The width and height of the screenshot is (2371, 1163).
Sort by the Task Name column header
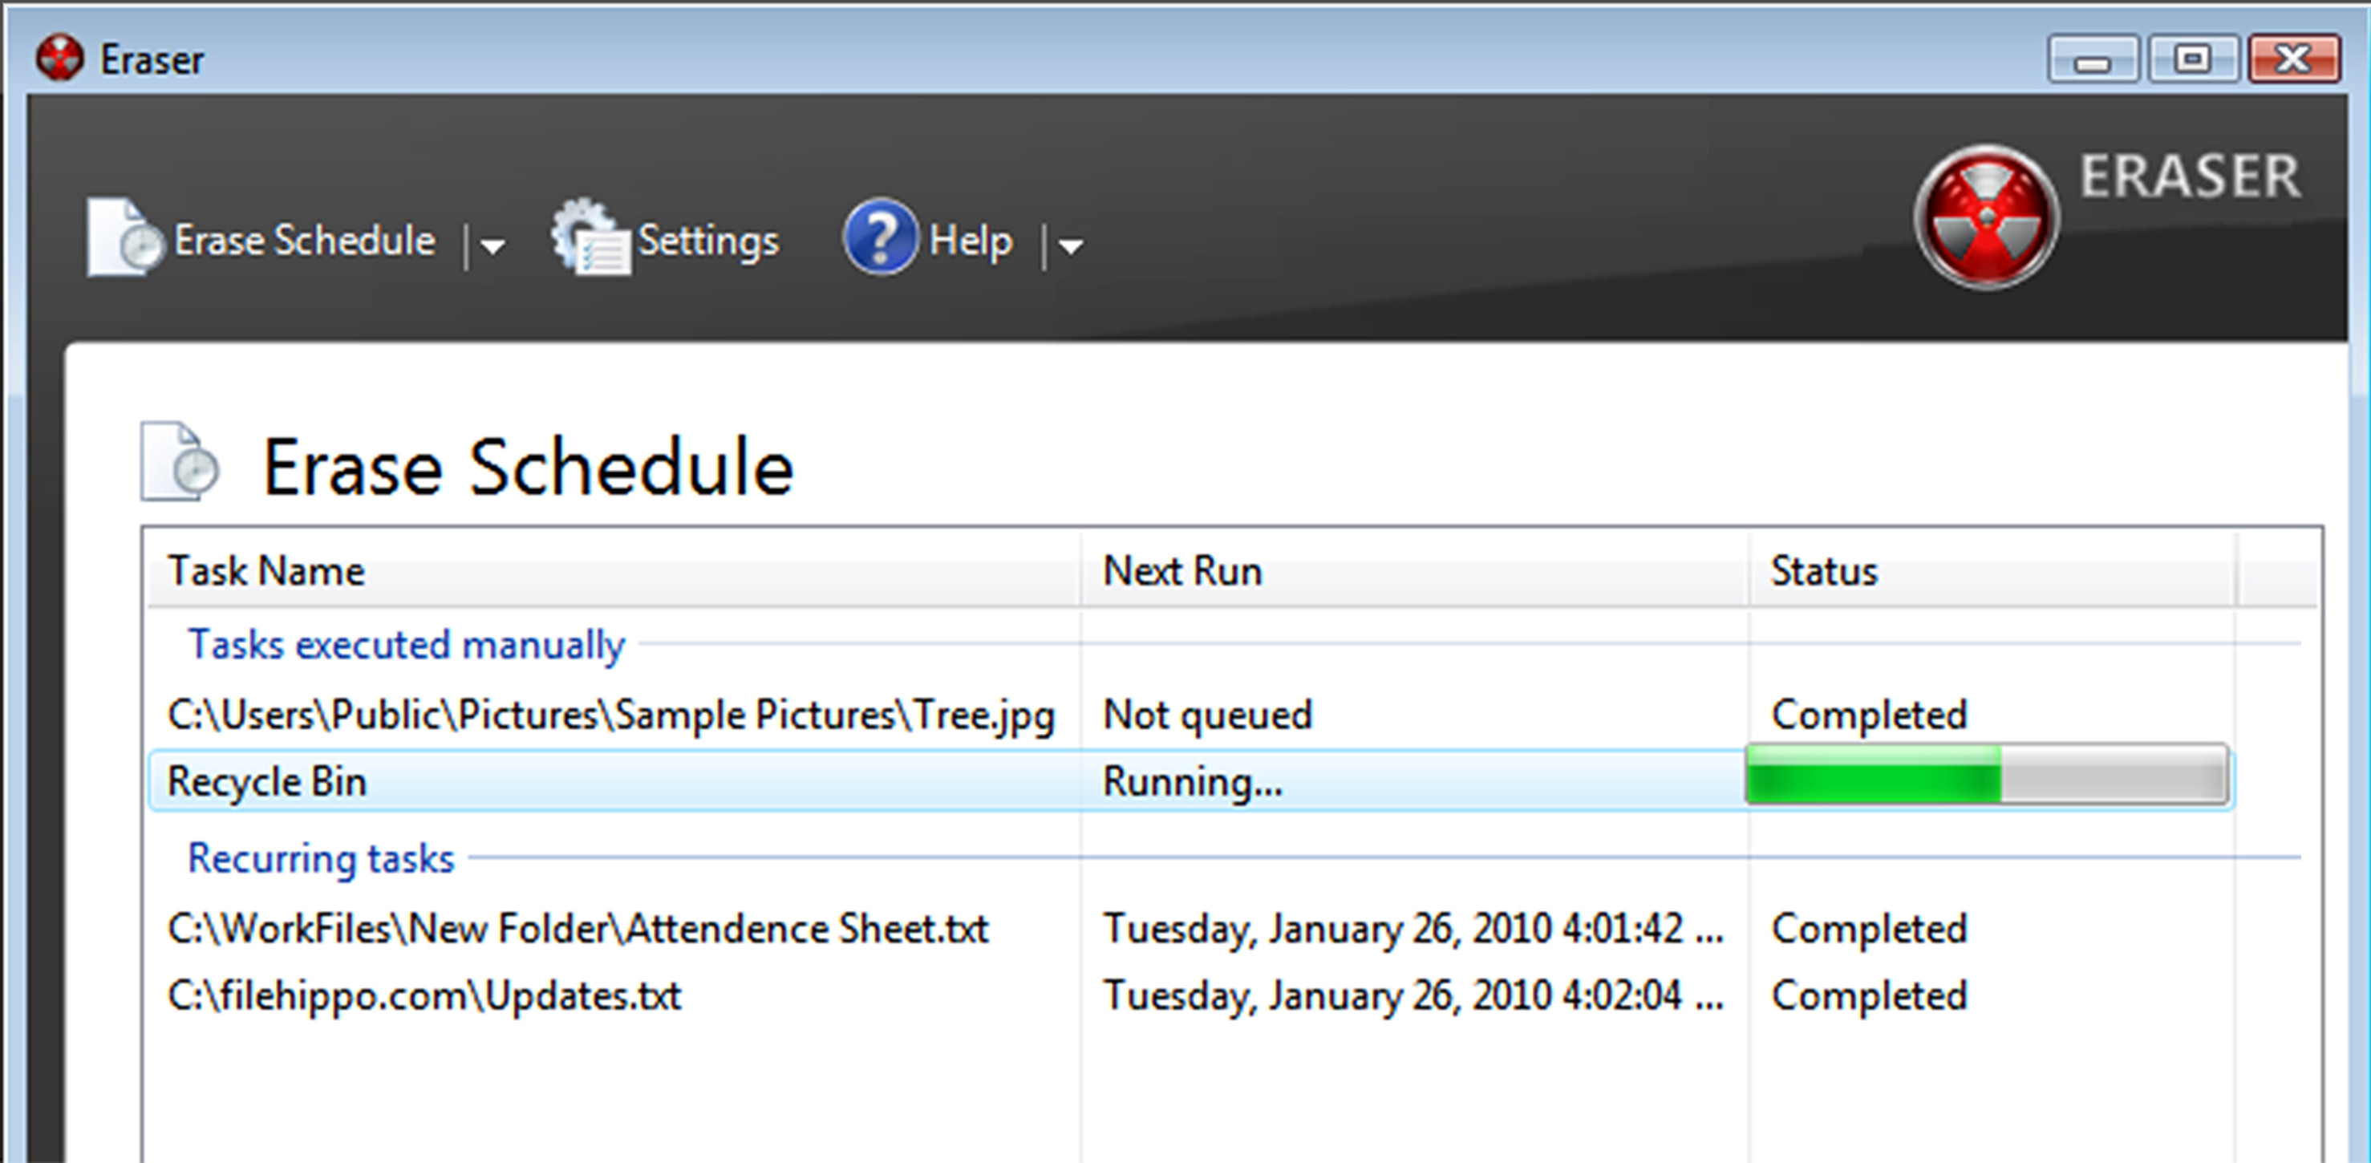[265, 571]
